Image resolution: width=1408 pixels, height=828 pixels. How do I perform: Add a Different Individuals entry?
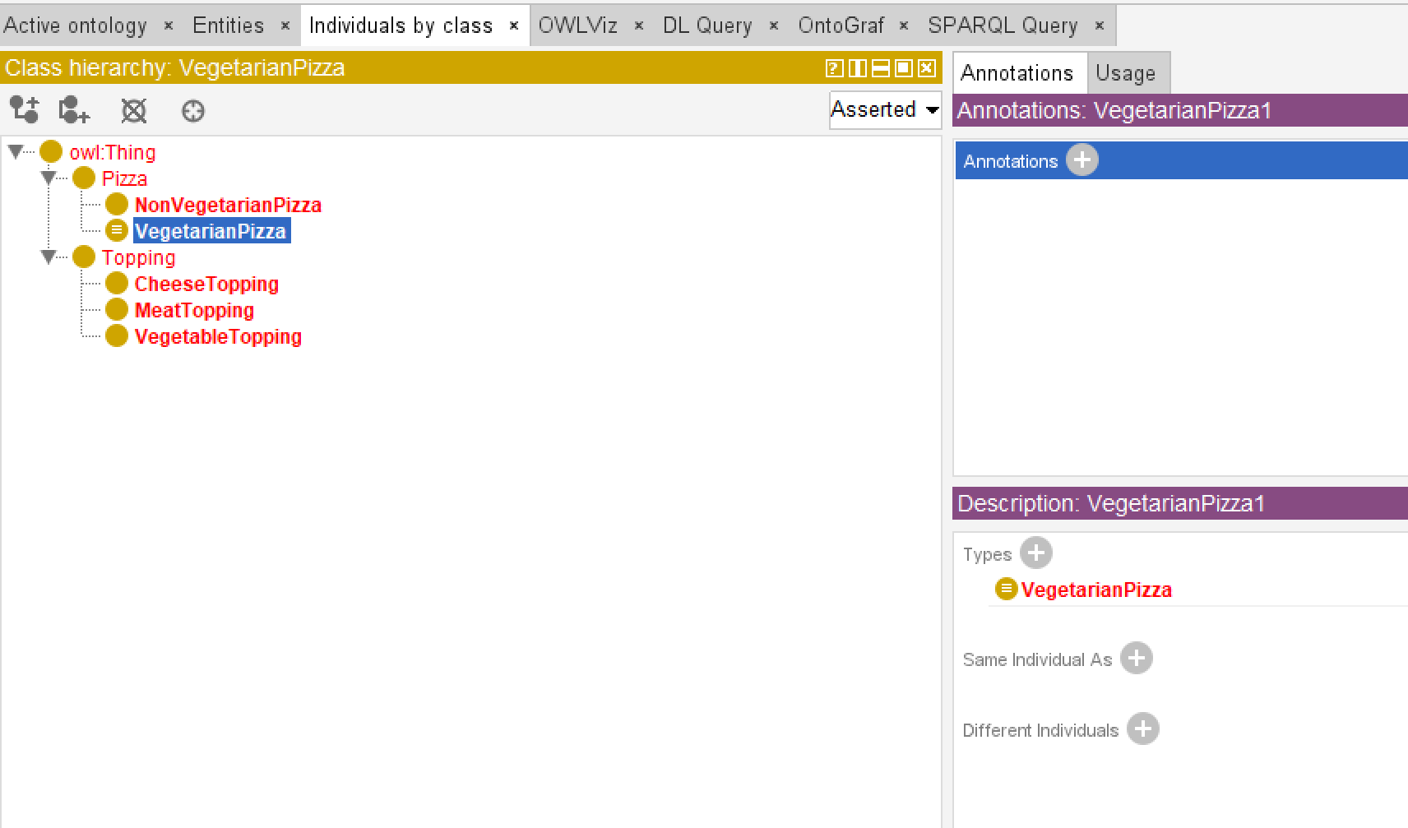(1143, 729)
